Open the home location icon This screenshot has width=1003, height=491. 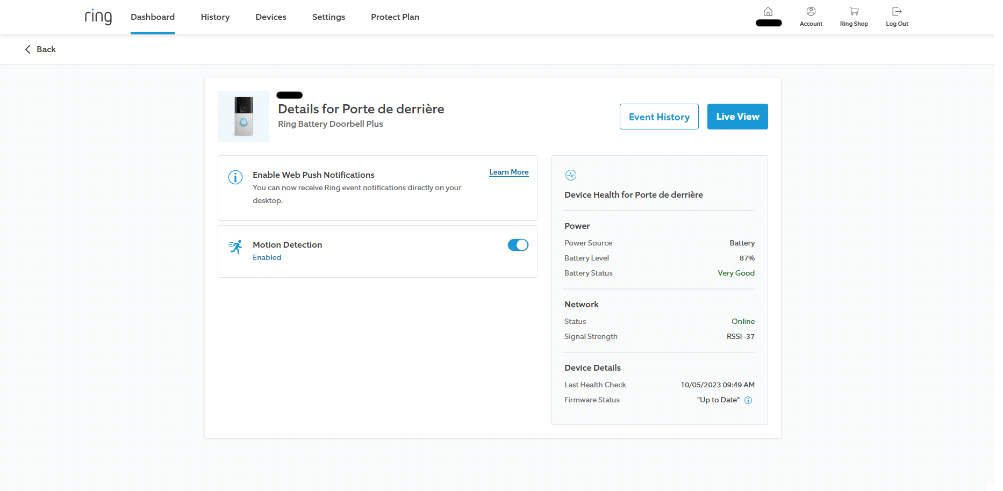[768, 12]
